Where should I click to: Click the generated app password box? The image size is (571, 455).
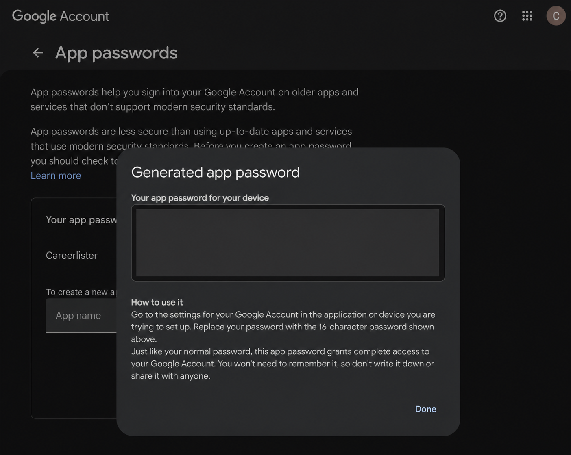(288, 243)
